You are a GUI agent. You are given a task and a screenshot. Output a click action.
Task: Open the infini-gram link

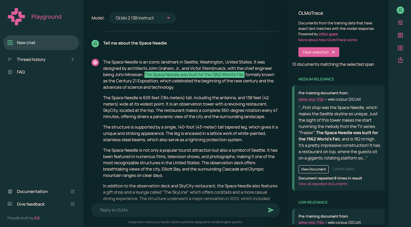coord(328,34)
